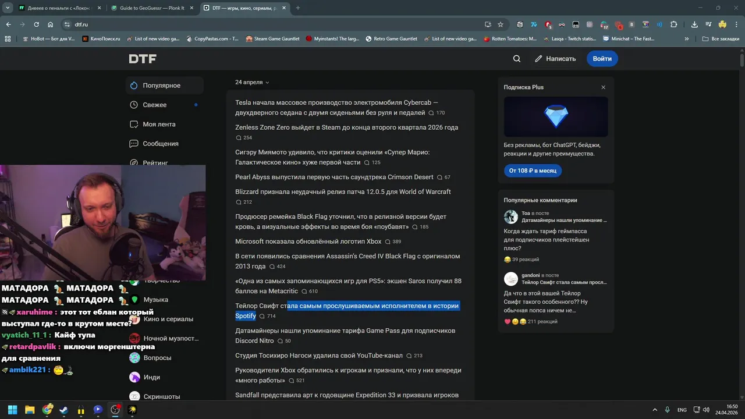Open the Tesla Cybercab news headline
The width and height of the screenshot is (745, 419).
(x=336, y=107)
